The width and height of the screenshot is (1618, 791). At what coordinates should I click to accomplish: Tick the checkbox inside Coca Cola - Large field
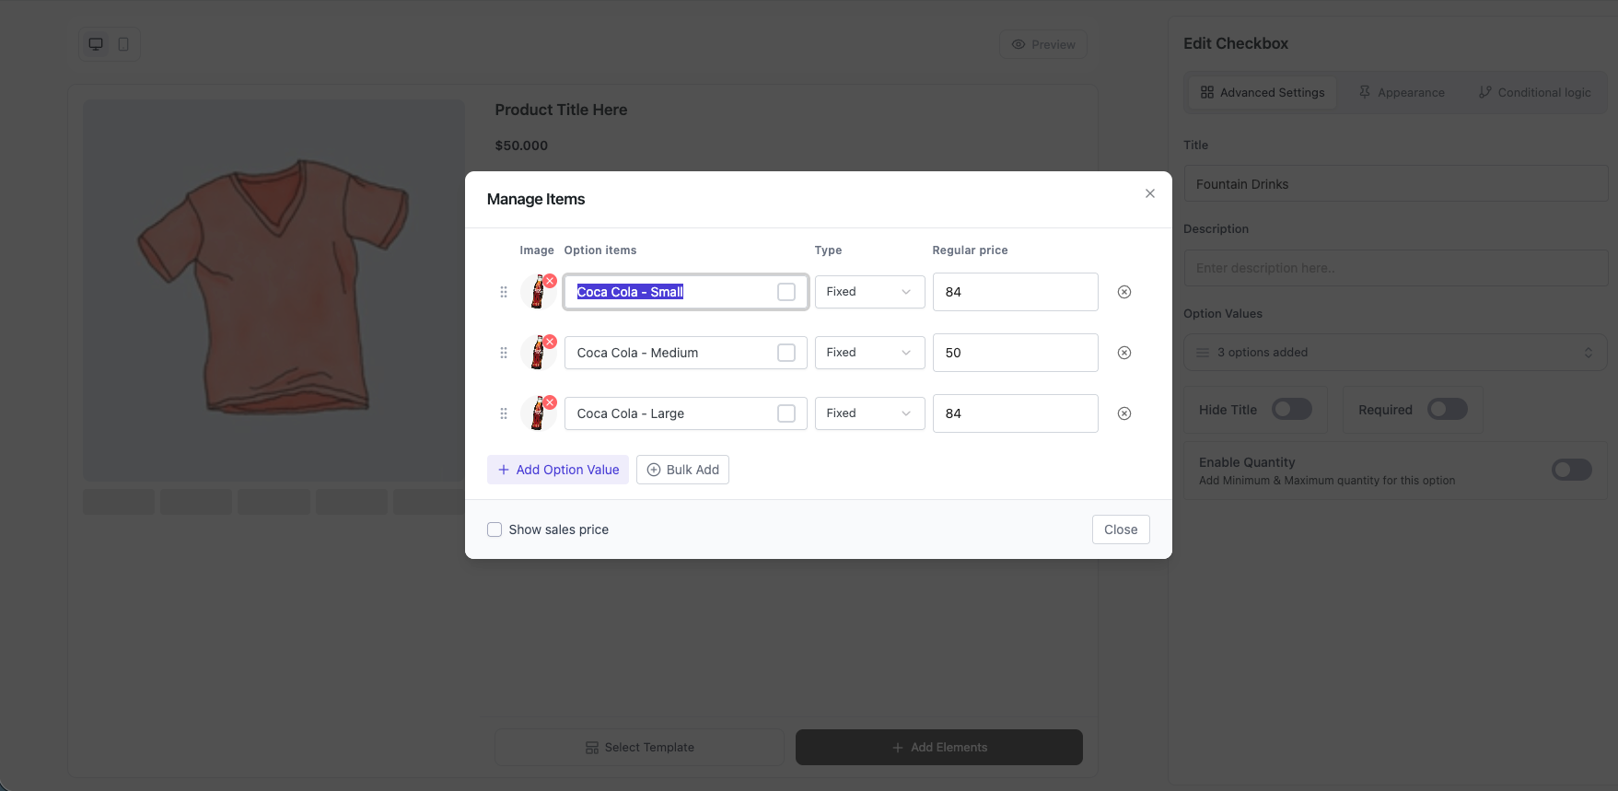click(x=786, y=413)
